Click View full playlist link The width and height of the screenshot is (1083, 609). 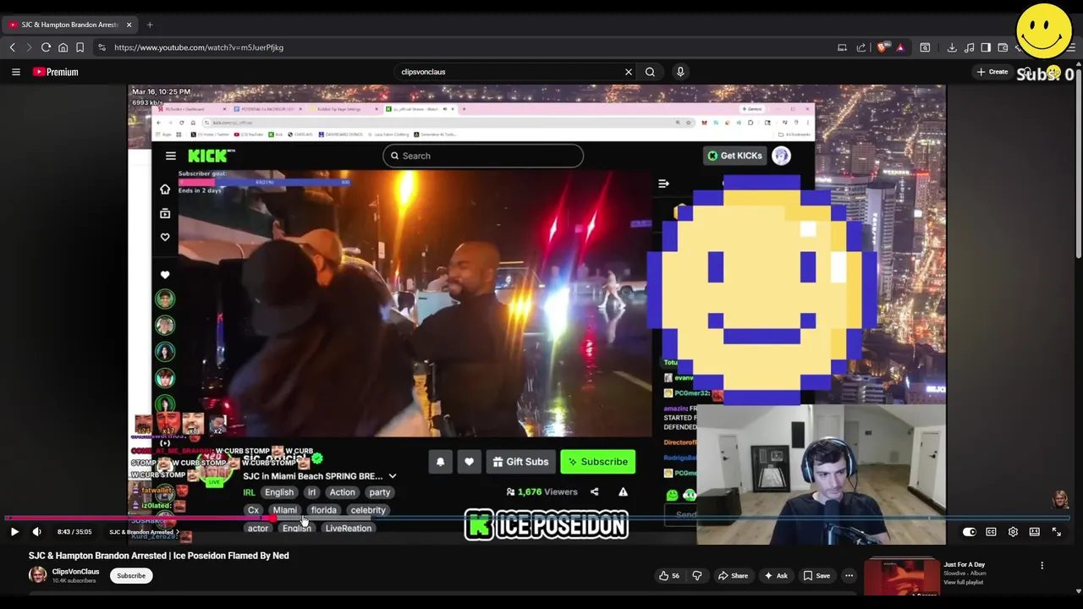(963, 582)
